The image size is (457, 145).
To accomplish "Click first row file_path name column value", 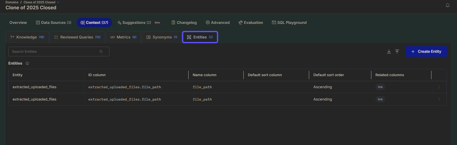I will tap(202, 87).
